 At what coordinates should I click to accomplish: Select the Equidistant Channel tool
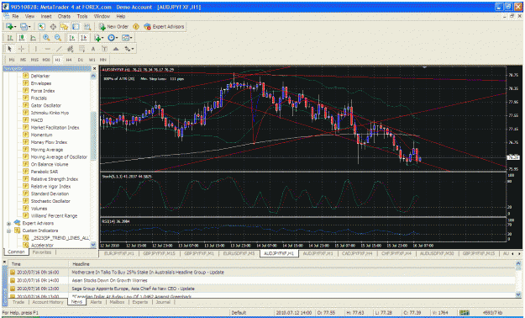70,49
